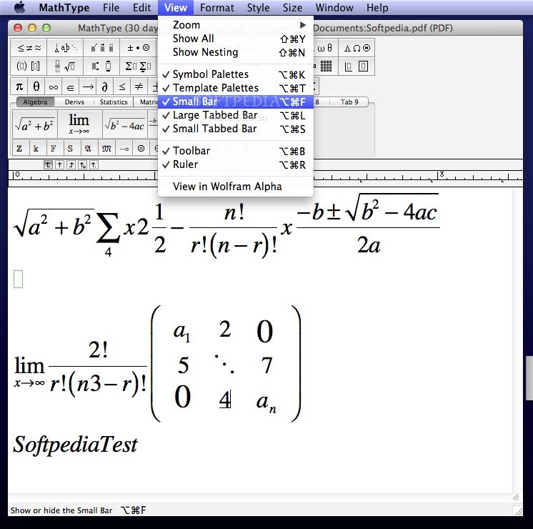Open the boxes templates palette
The image size is (533, 529).
tap(357, 66)
